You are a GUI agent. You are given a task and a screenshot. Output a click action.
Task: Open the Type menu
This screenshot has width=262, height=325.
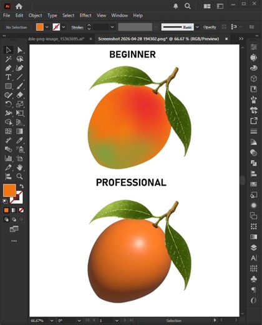pos(52,16)
